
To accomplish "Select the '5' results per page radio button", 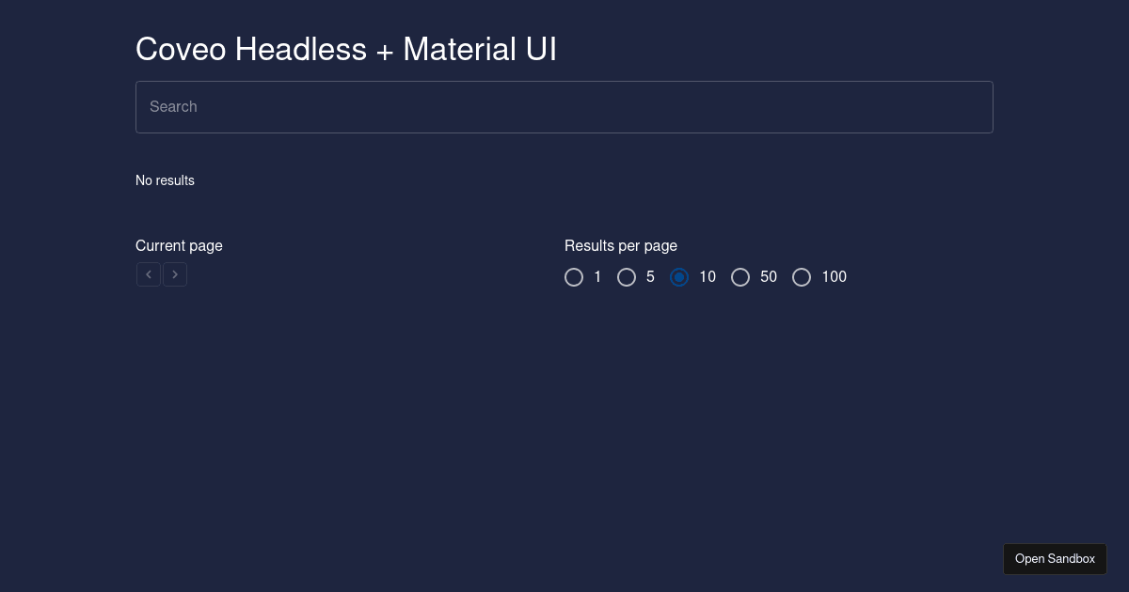I will (627, 277).
